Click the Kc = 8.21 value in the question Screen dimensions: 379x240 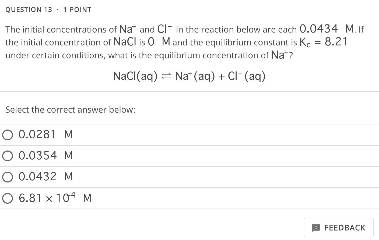pos(324,42)
